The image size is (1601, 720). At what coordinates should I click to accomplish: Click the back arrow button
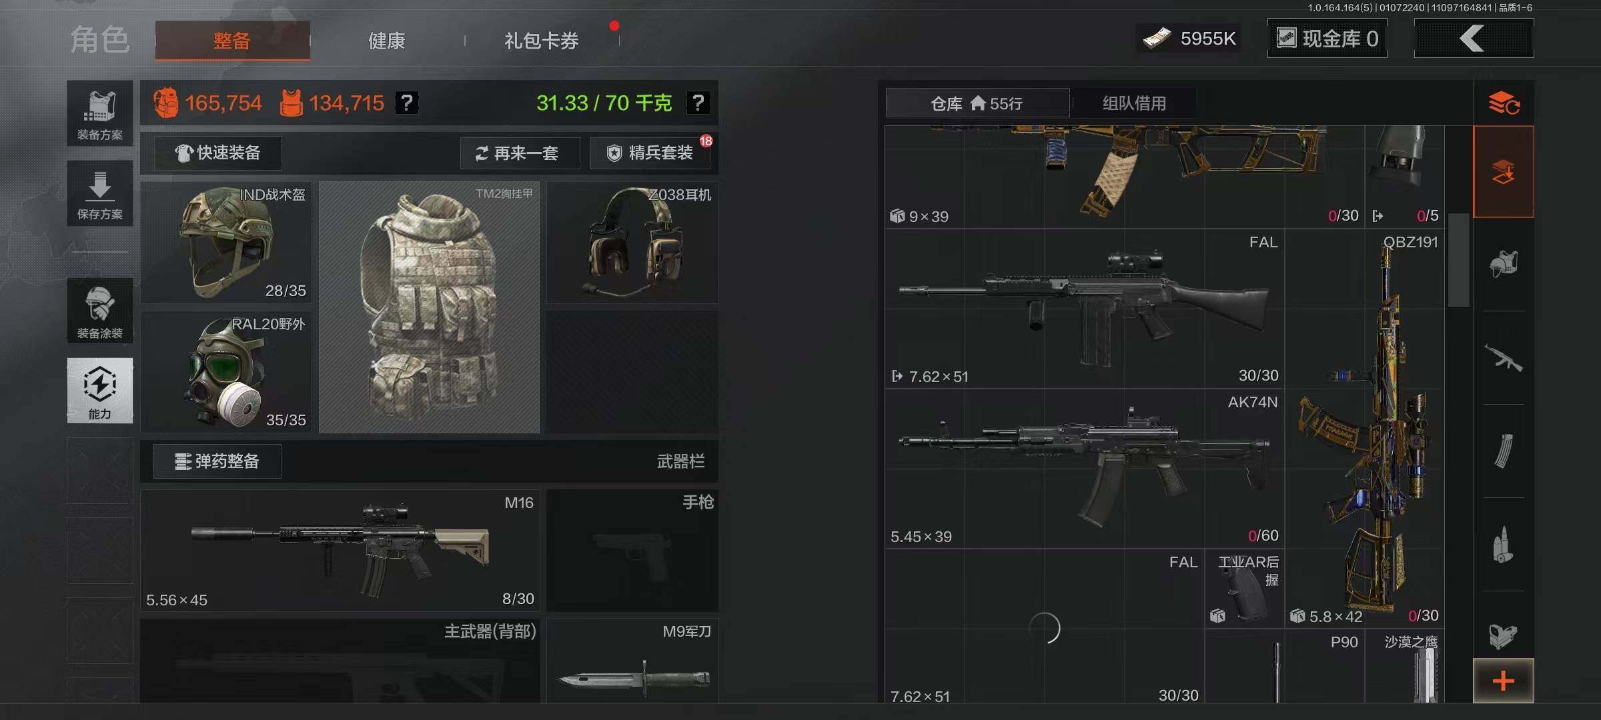click(x=1474, y=39)
